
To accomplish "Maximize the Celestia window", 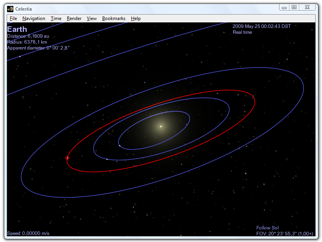I will tap(294, 7).
